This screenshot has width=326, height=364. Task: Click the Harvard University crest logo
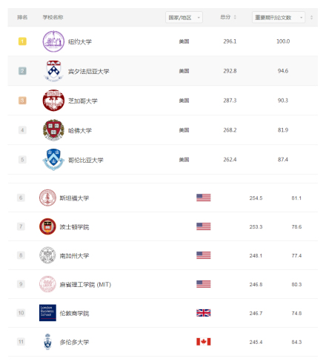[53, 130]
